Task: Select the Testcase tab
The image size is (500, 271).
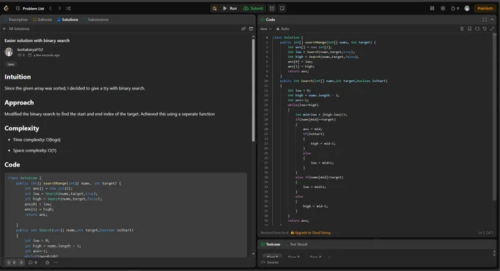Action: [271, 245]
